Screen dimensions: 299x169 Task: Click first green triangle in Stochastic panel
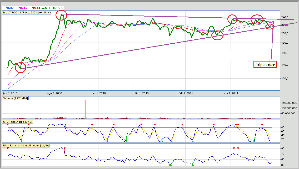tap(21, 141)
